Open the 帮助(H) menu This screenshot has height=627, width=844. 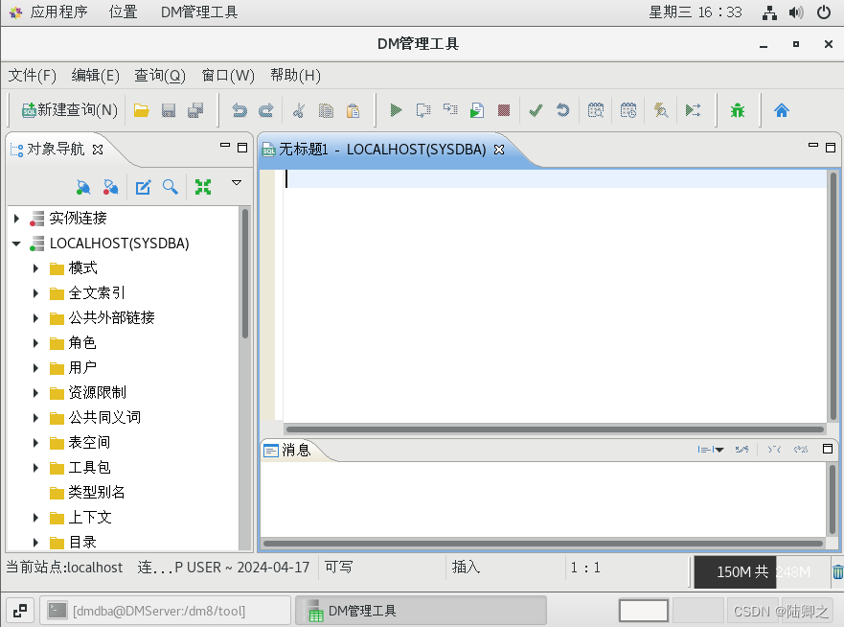pos(295,76)
